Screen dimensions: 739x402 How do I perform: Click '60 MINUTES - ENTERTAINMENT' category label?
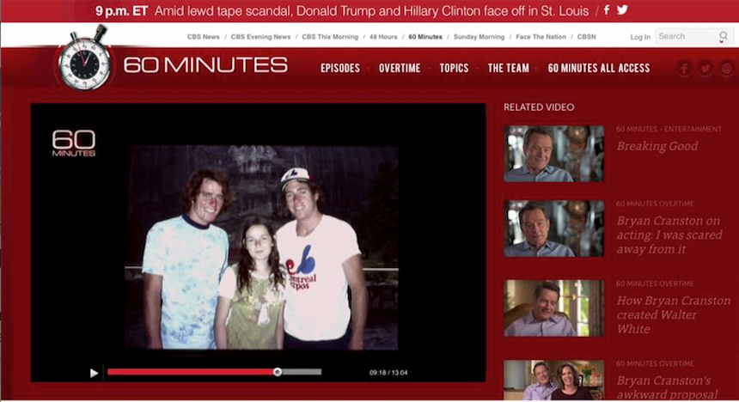tap(669, 129)
